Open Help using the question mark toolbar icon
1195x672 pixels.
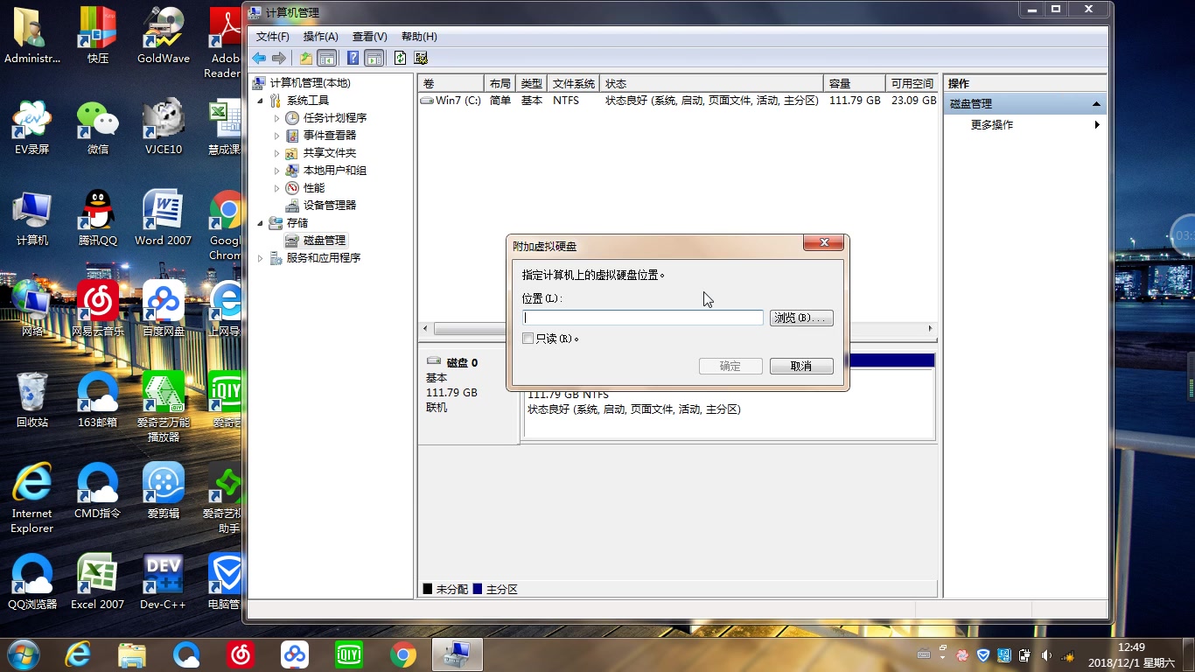(352, 58)
